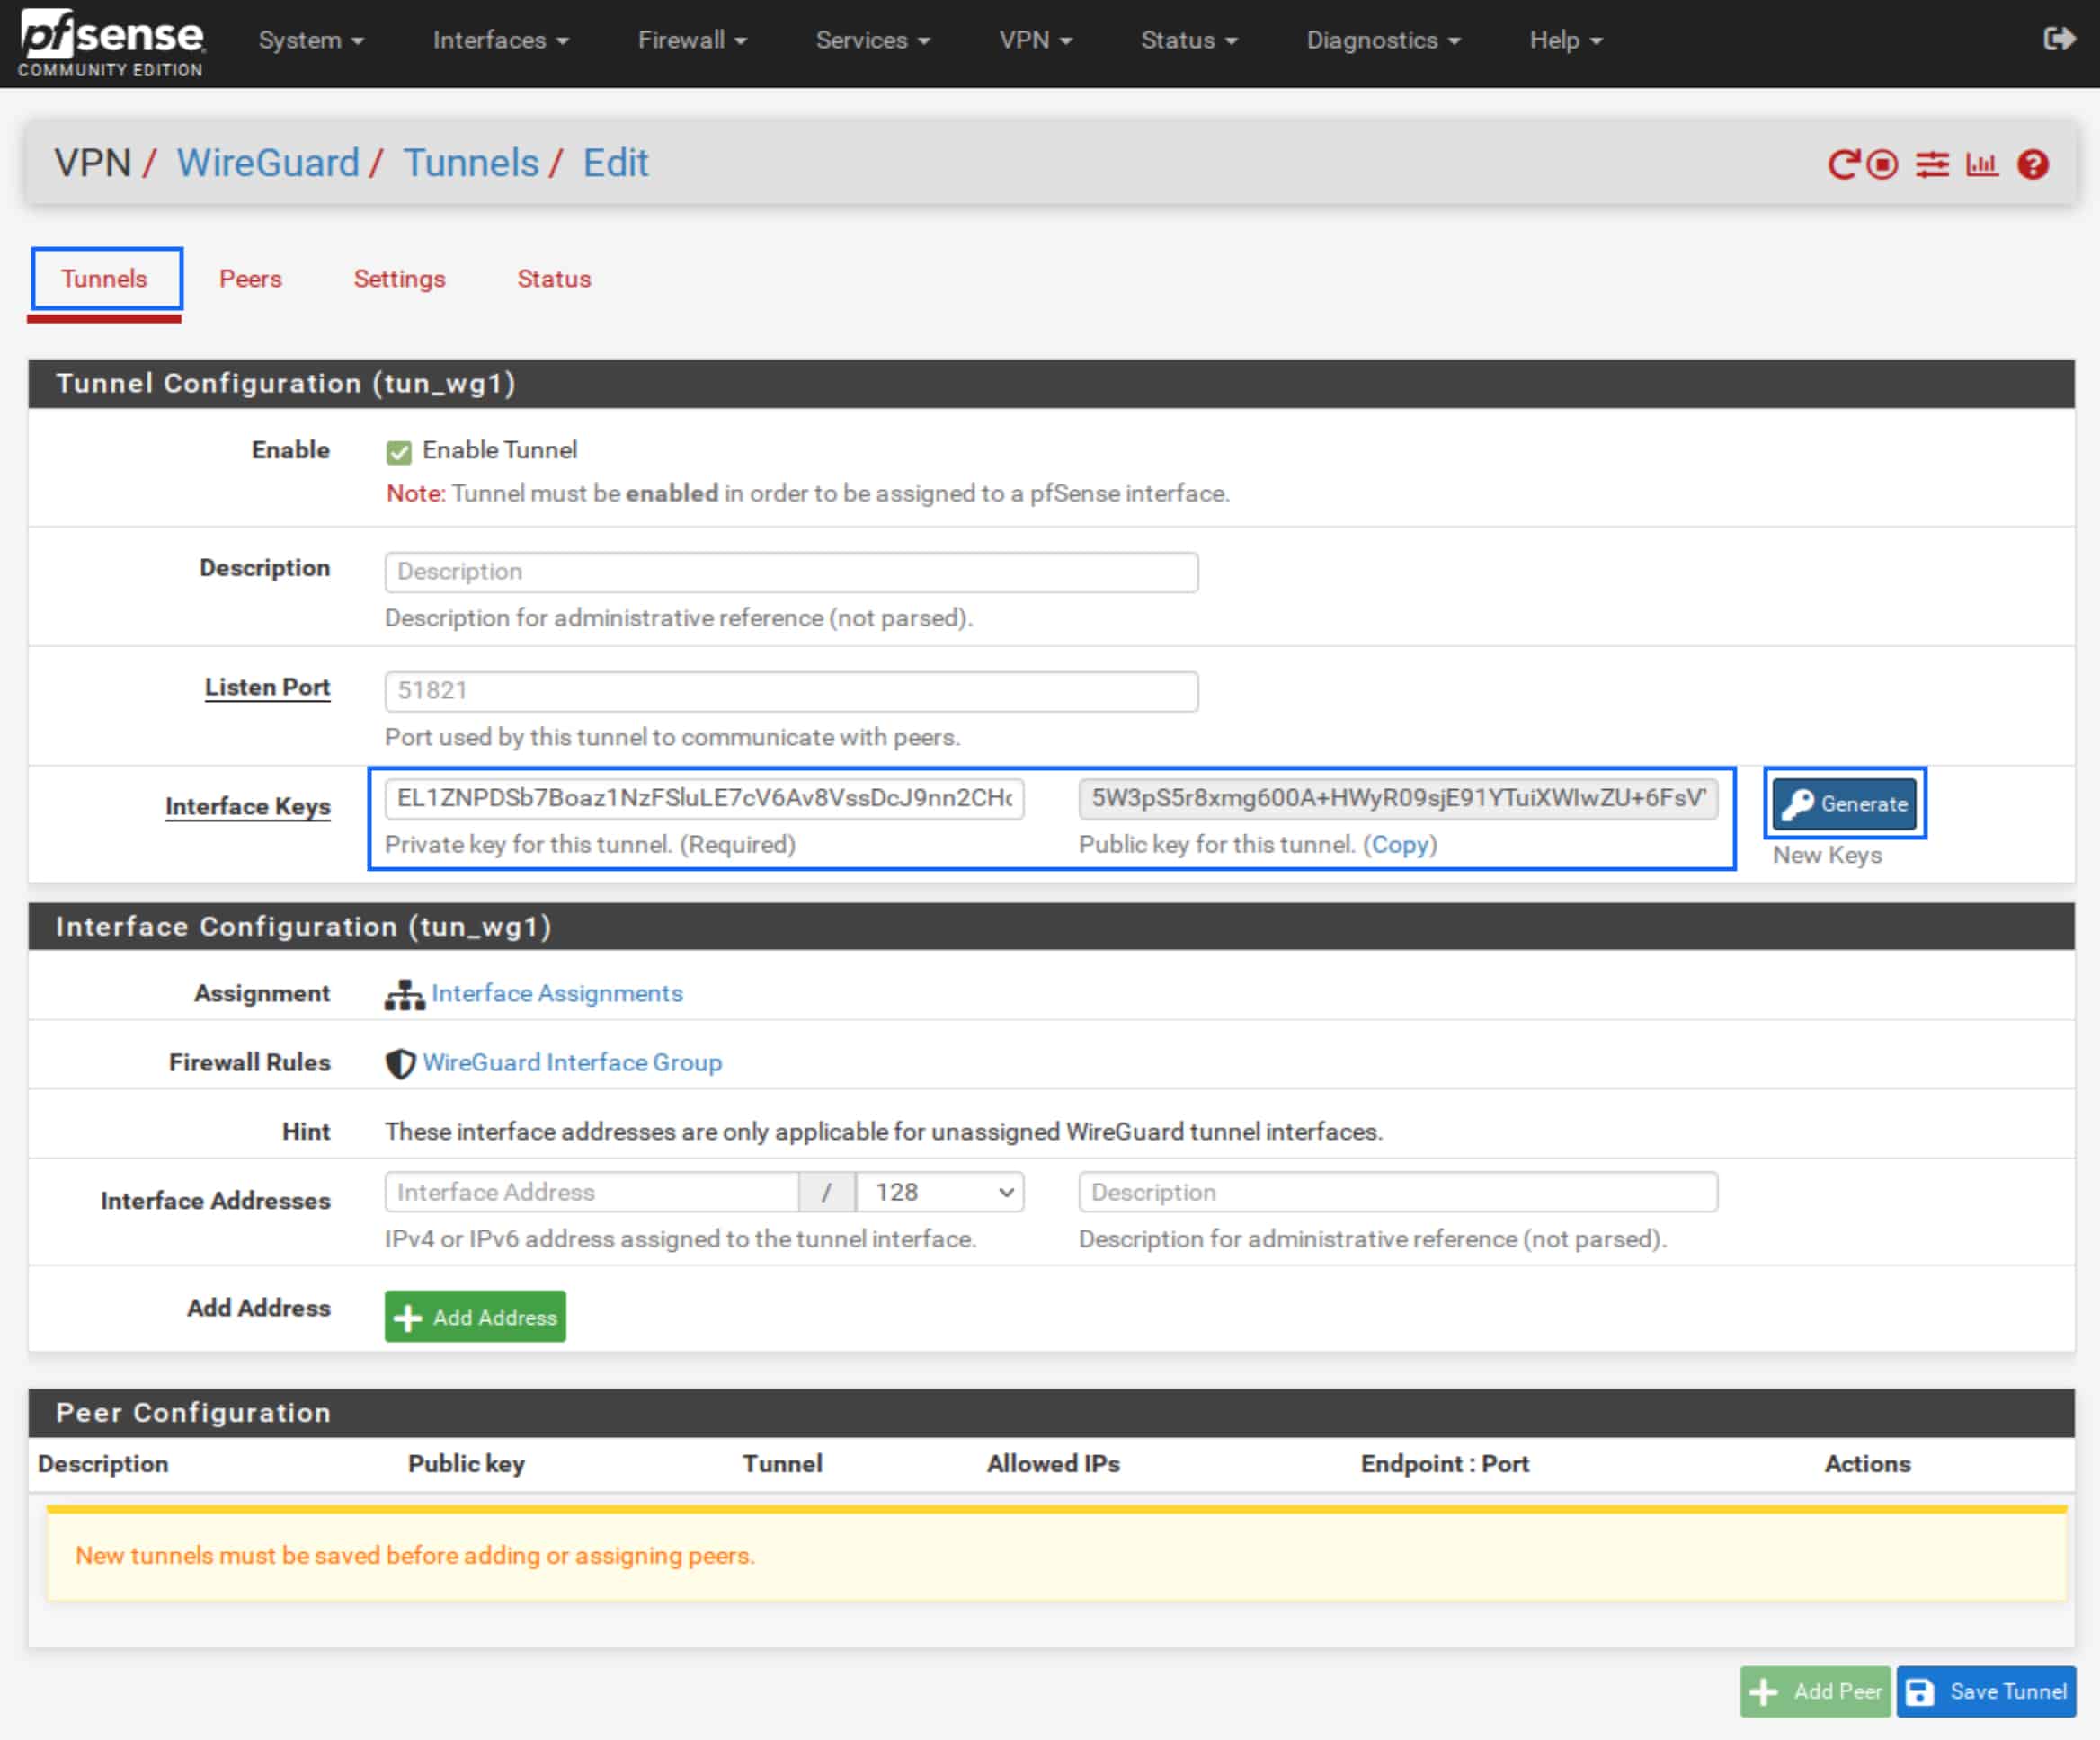Expand the subnet mask 128 dropdown
This screenshot has width=2100, height=1740.
point(940,1192)
